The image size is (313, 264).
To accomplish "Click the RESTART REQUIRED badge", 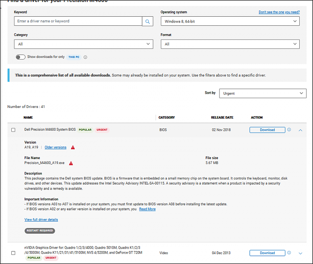I will click(40, 231).
